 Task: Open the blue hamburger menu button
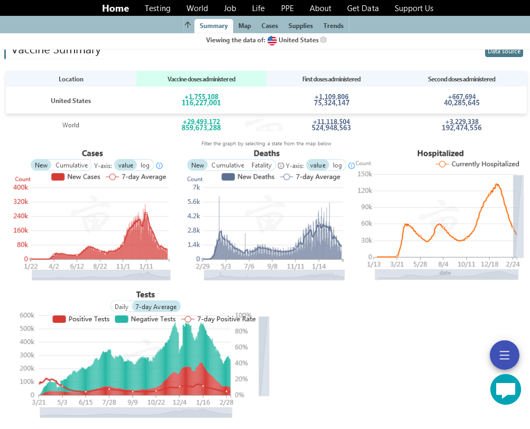pyautogui.click(x=504, y=355)
